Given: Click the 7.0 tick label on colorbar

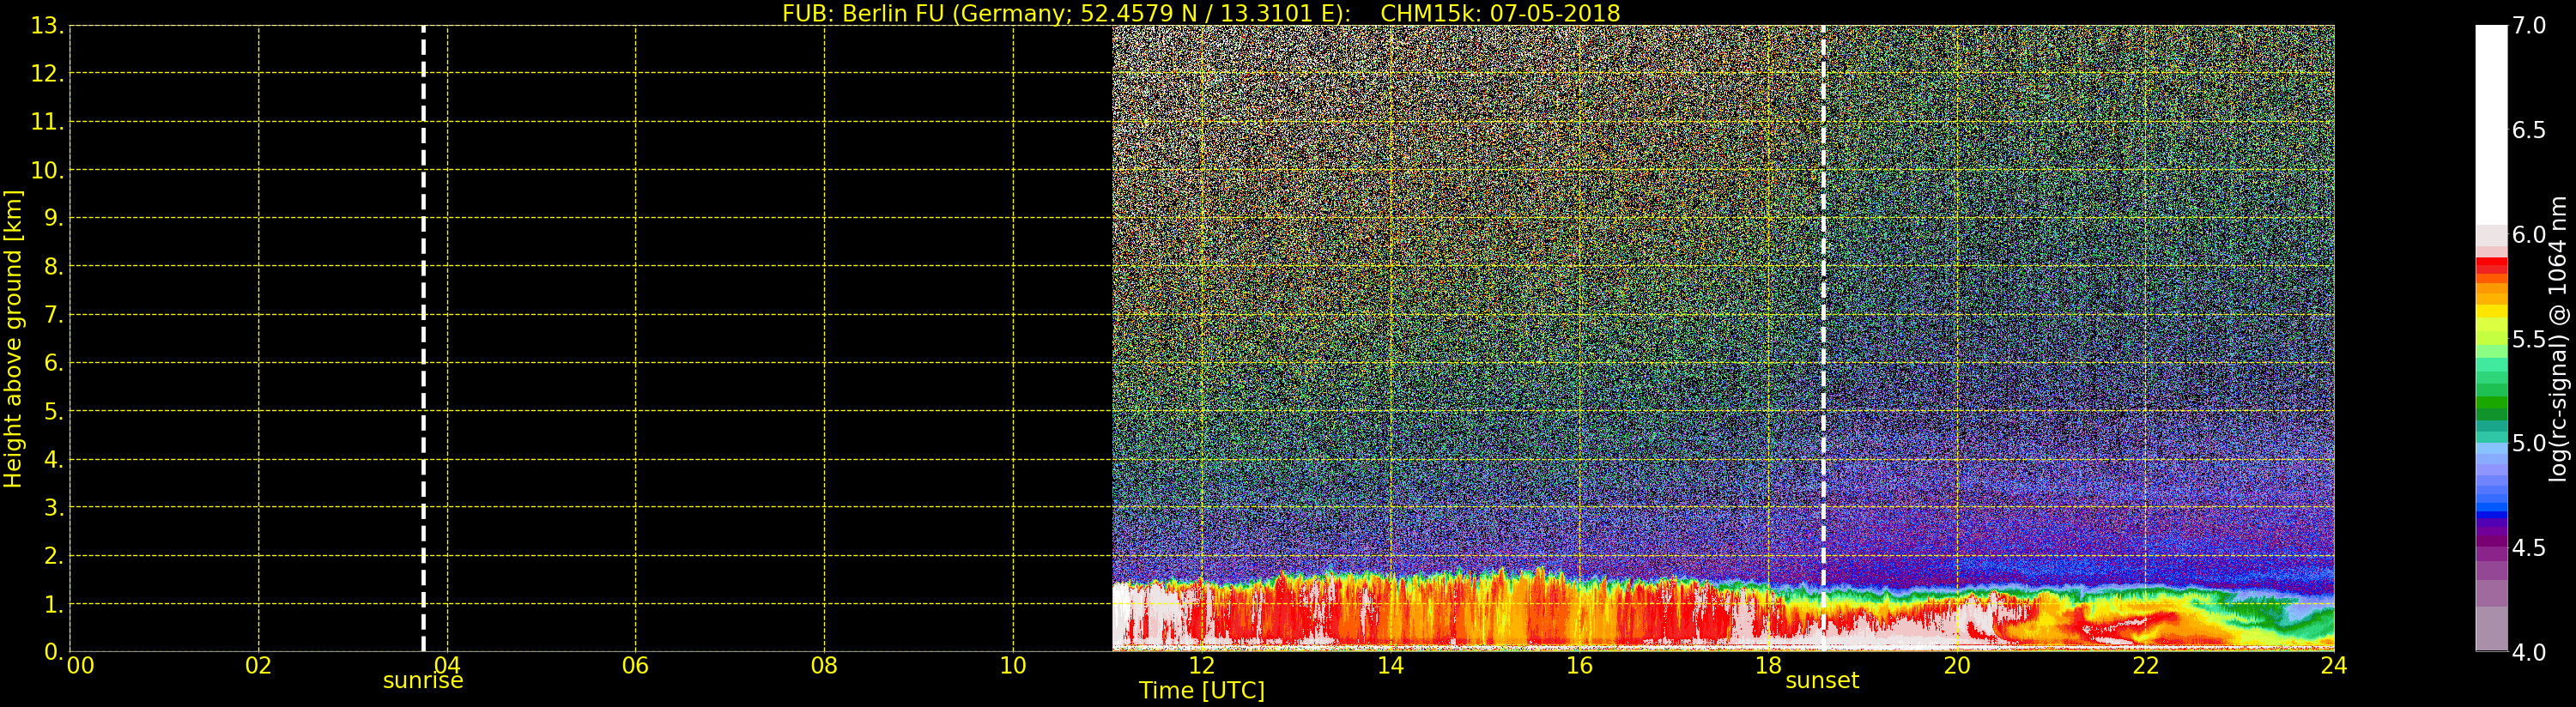Looking at the screenshot, I should (2529, 26).
